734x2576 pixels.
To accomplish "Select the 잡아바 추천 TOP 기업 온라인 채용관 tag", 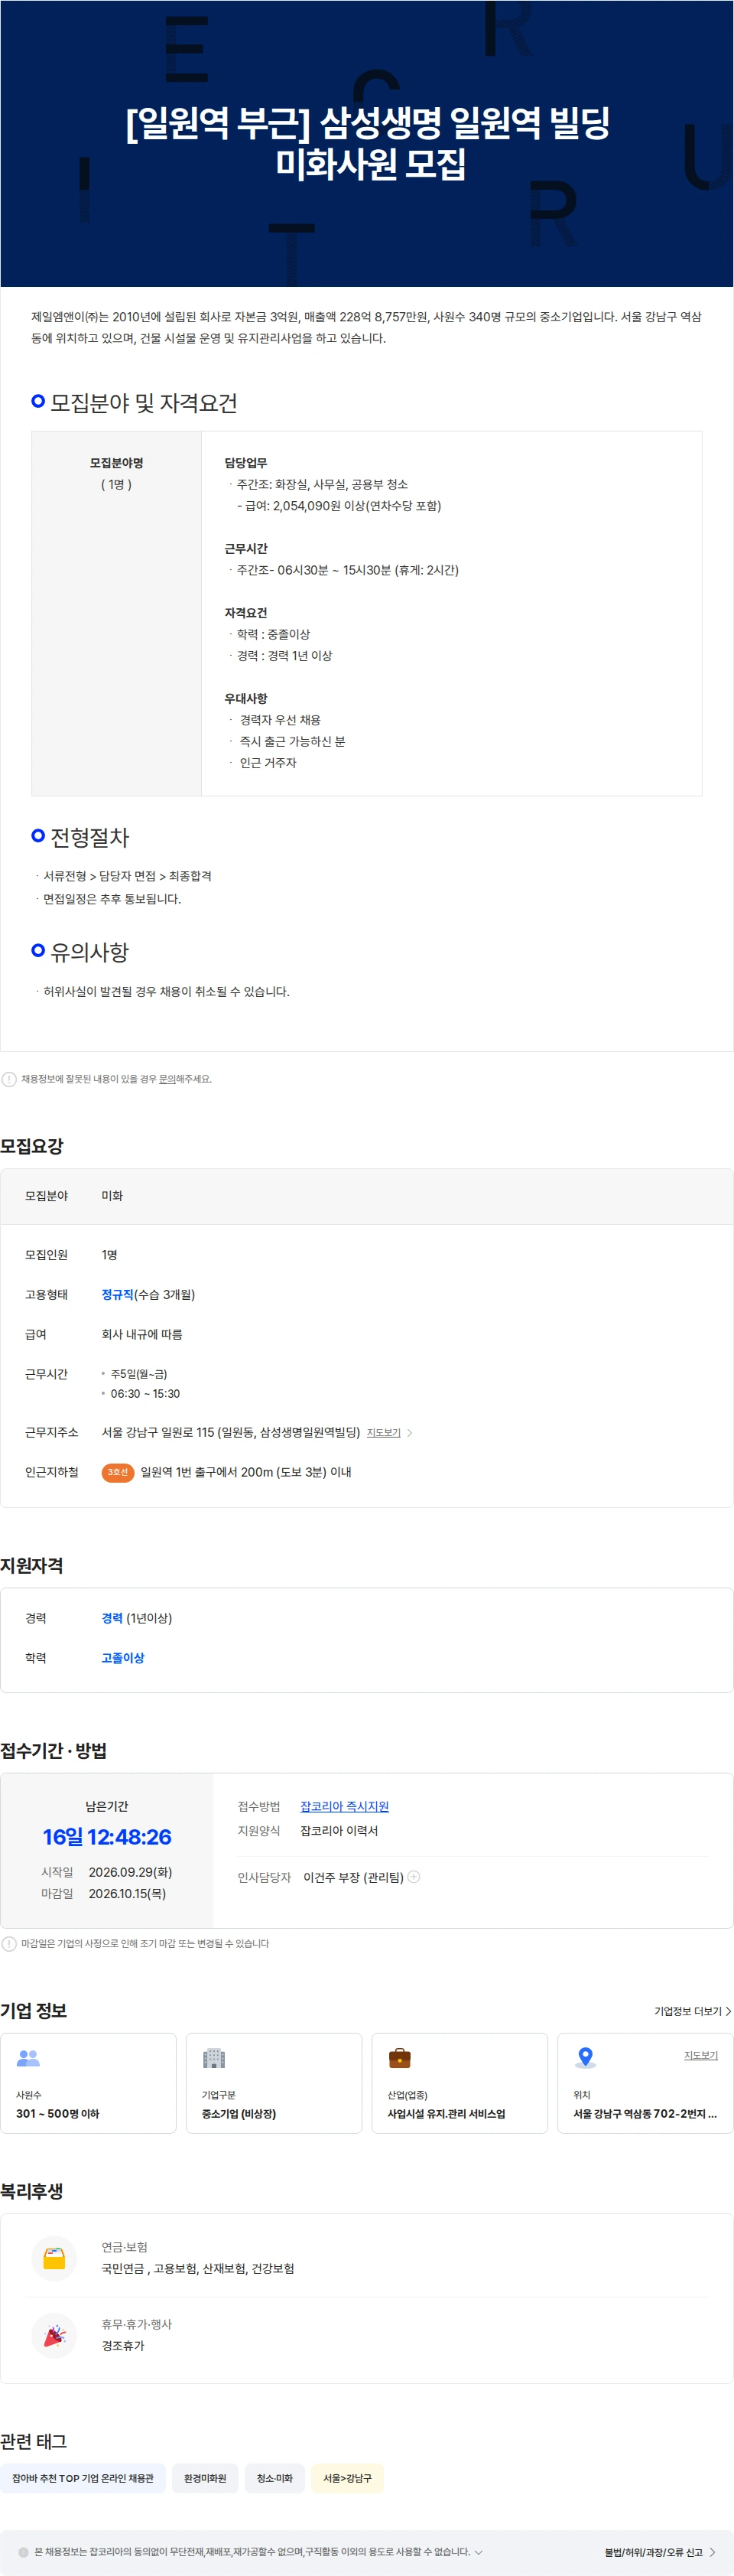I will 83,2478.
